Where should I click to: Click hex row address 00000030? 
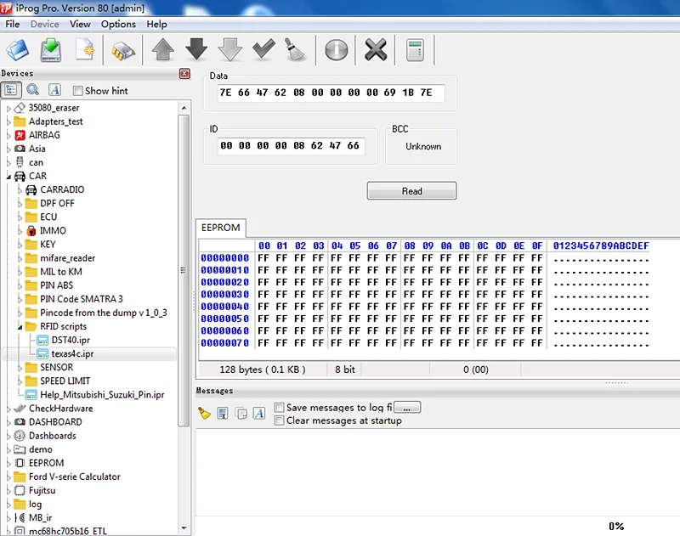click(x=224, y=295)
